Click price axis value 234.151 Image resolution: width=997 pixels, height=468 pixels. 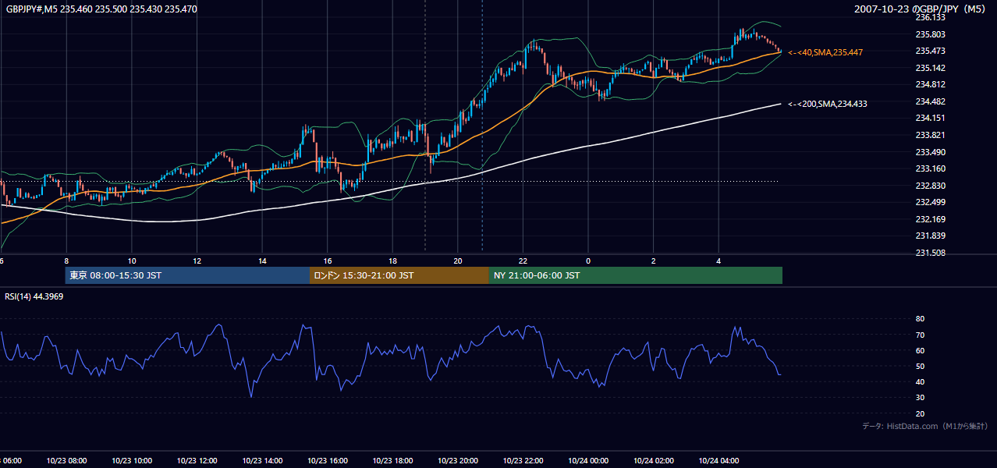(x=930, y=118)
